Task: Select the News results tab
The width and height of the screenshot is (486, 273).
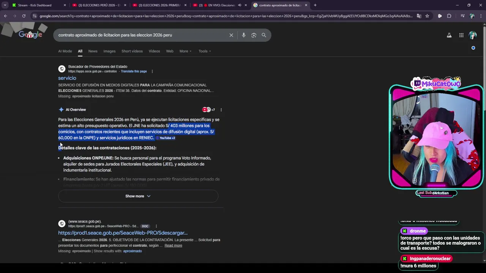Action: click(x=93, y=51)
